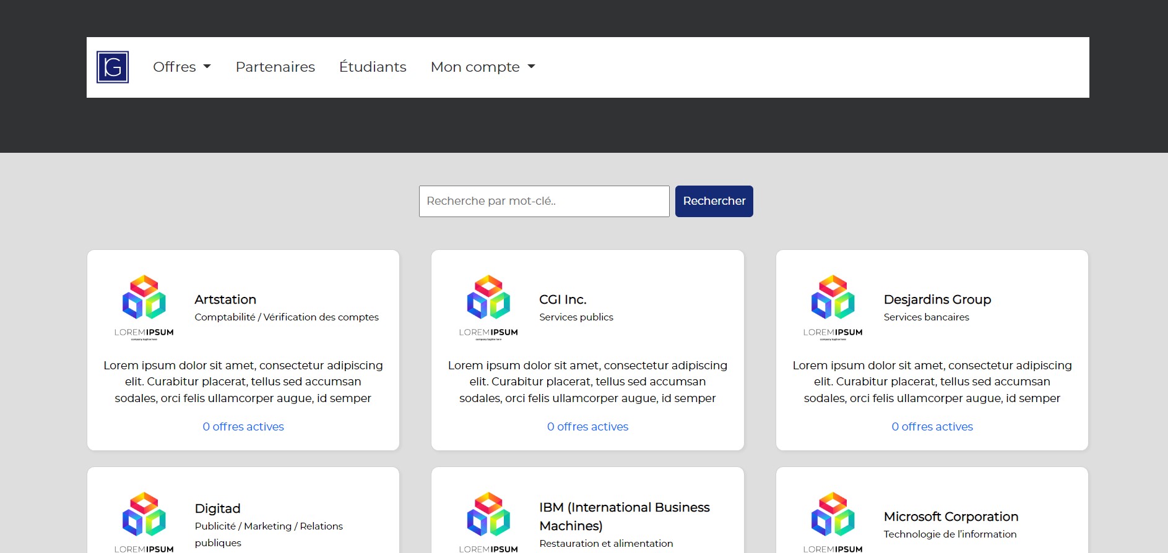Image resolution: width=1168 pixels, height=553 pixels.
Task: Click the IBM company logo
Action: click(488, 521)
